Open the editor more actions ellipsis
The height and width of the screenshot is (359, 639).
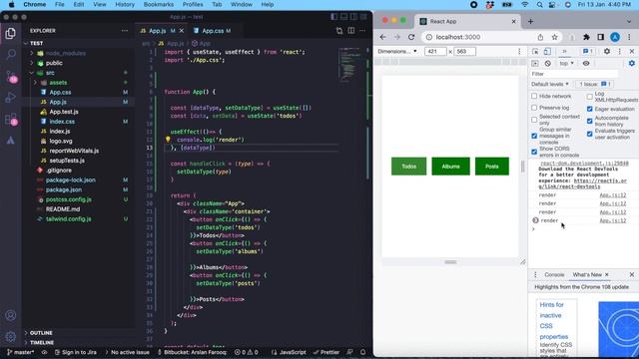pos(362,31)
